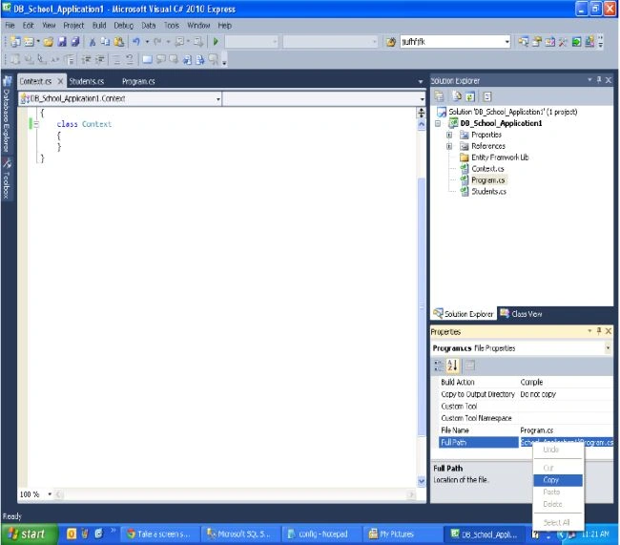The image size is (620, 545).
Task: Expand the References node in Solution Explorer
Action: pos(449,146)
